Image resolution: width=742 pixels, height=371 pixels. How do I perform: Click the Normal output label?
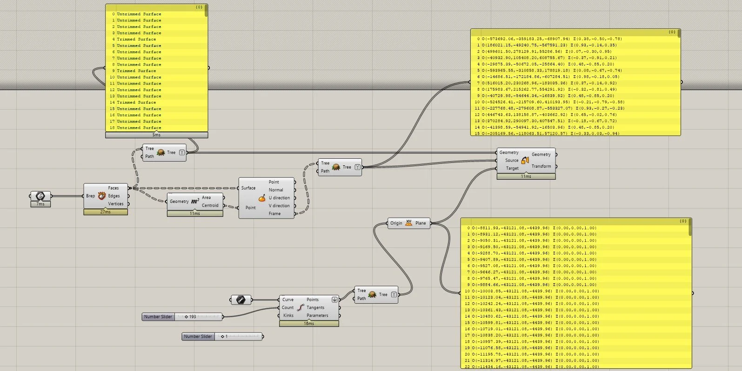pyautogui.click(x=276, y=190)
